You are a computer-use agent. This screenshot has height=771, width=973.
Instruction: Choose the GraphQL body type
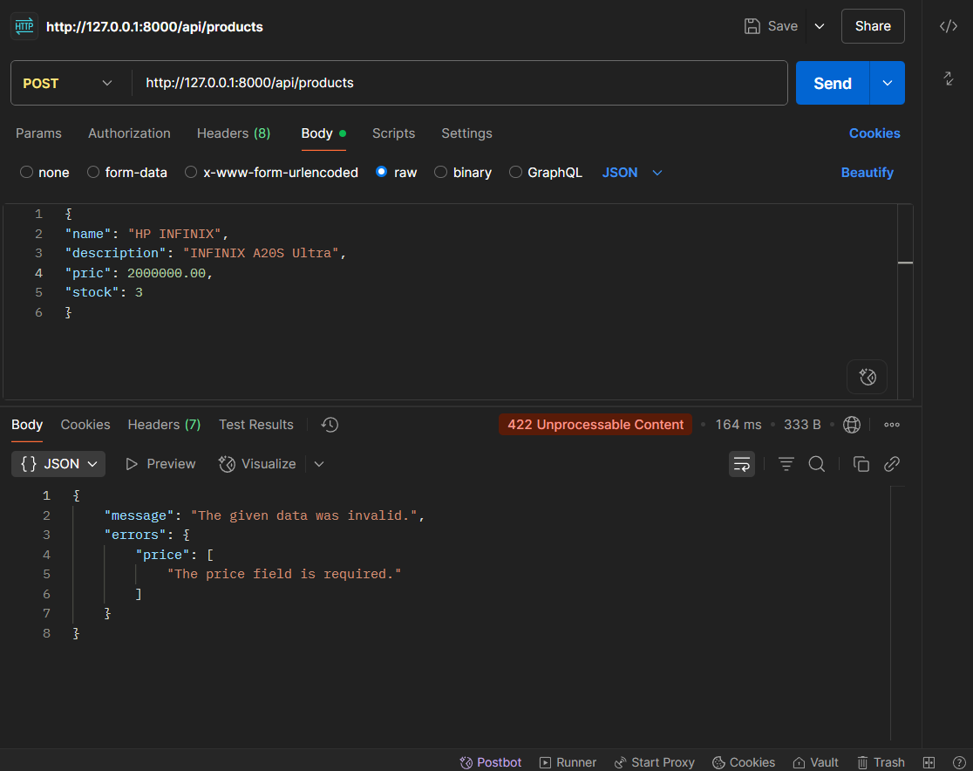[x=516, y=173]
